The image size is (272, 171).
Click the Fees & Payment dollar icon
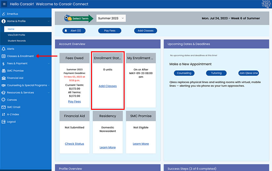pos(4,64)
